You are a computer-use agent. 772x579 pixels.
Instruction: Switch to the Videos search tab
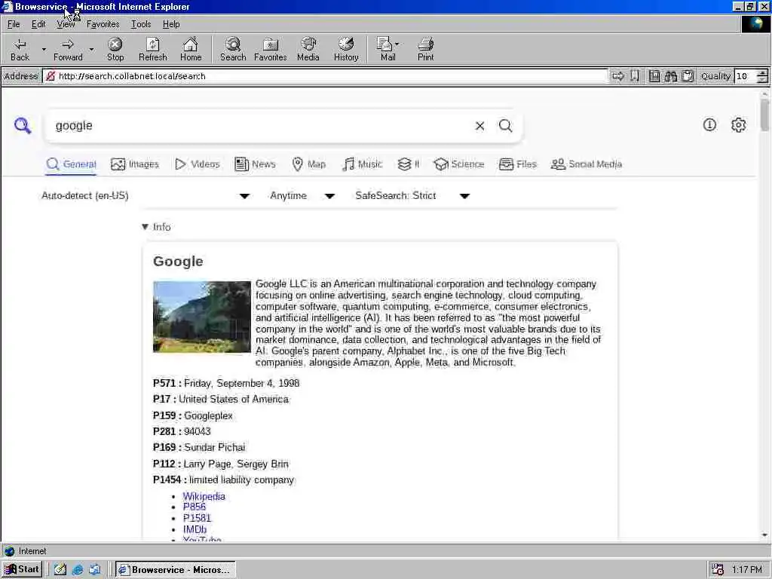[197, 164]
